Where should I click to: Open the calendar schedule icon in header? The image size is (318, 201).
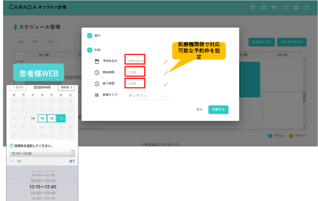click(253, 8)
